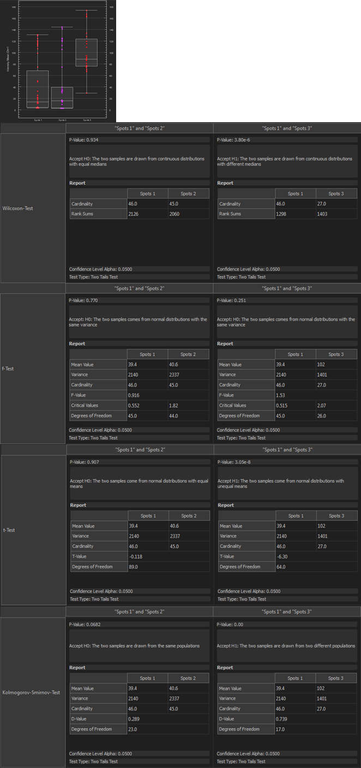361x768 pixels.
Task: Click the Spots 1 box in boxplot
Action: (x=38, y=89)
